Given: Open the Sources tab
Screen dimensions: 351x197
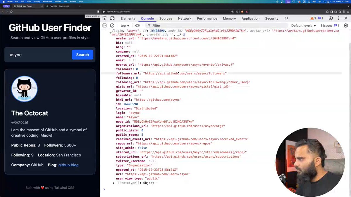Looking at the screenshot, I should pyautogui.click(x=166, y=18).
